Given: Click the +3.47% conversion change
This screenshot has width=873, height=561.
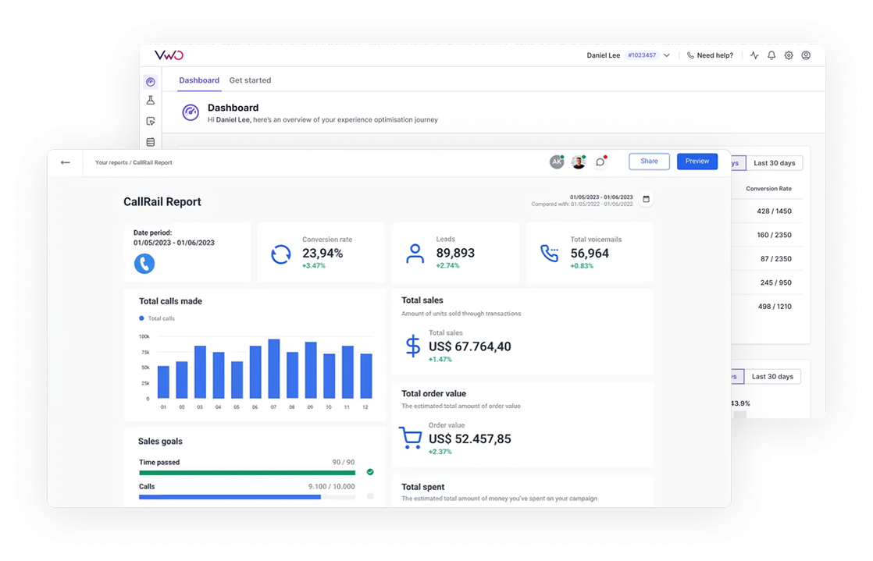Looking at the screenshot, I should coord(313,266).
